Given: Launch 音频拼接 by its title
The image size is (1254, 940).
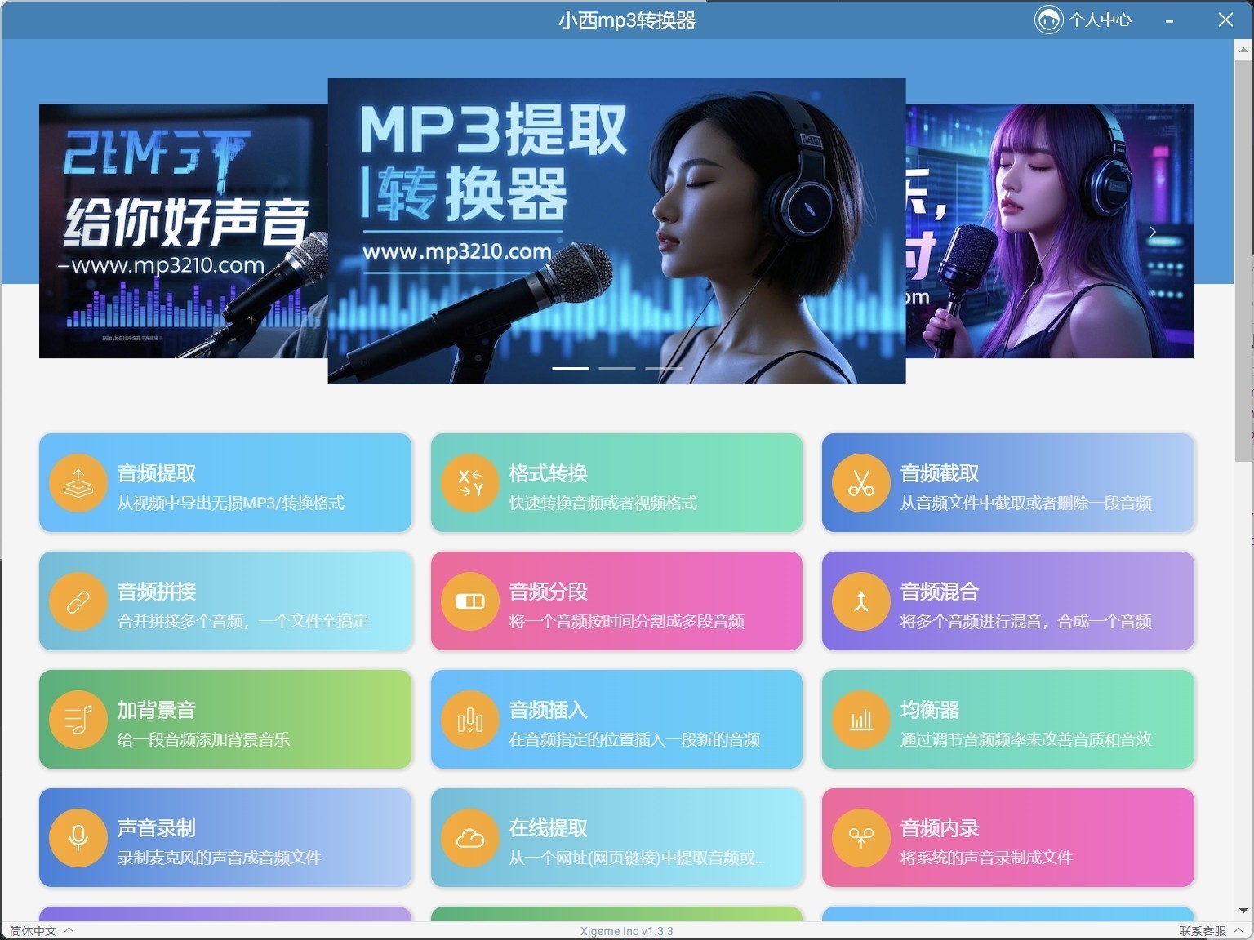Looking at the screenshot, I should tap(157, 592).
